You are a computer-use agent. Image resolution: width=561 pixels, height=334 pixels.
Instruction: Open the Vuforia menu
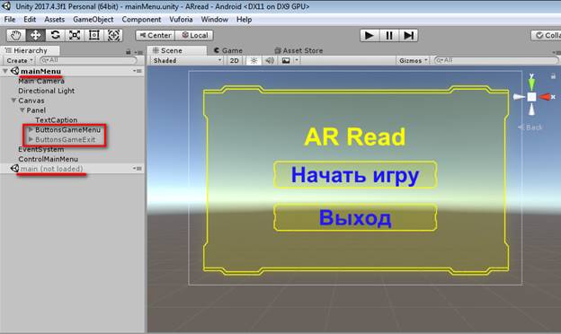point(181,20)
